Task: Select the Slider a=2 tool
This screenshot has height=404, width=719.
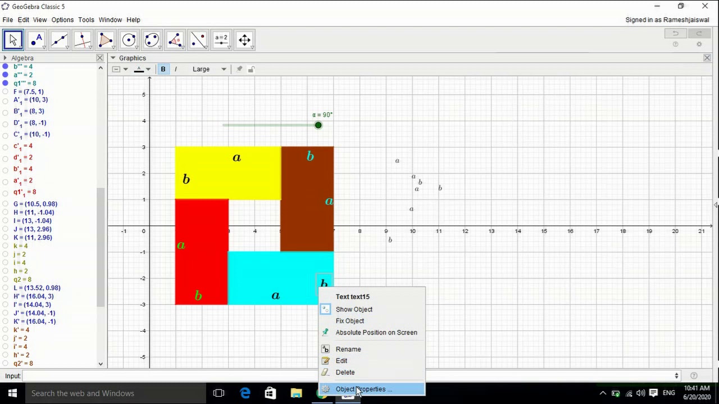Action: point(221,40)
